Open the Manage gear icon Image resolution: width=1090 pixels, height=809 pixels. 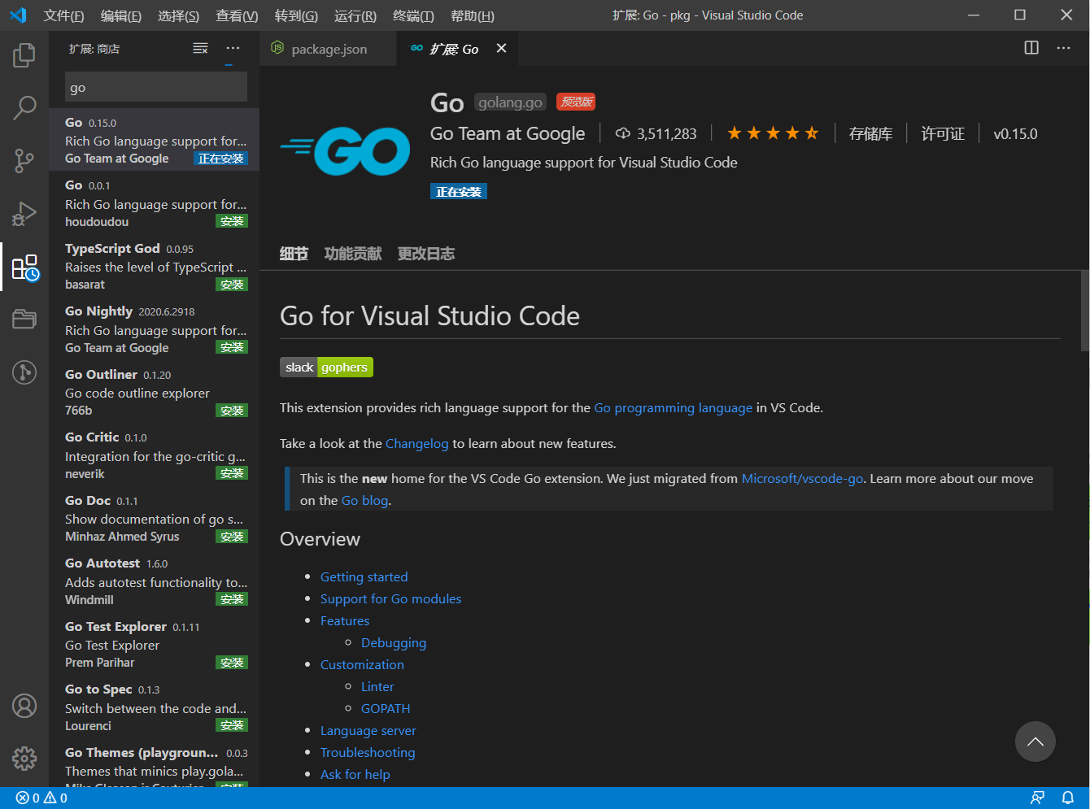pyautogui.click(x=24, y=758)
